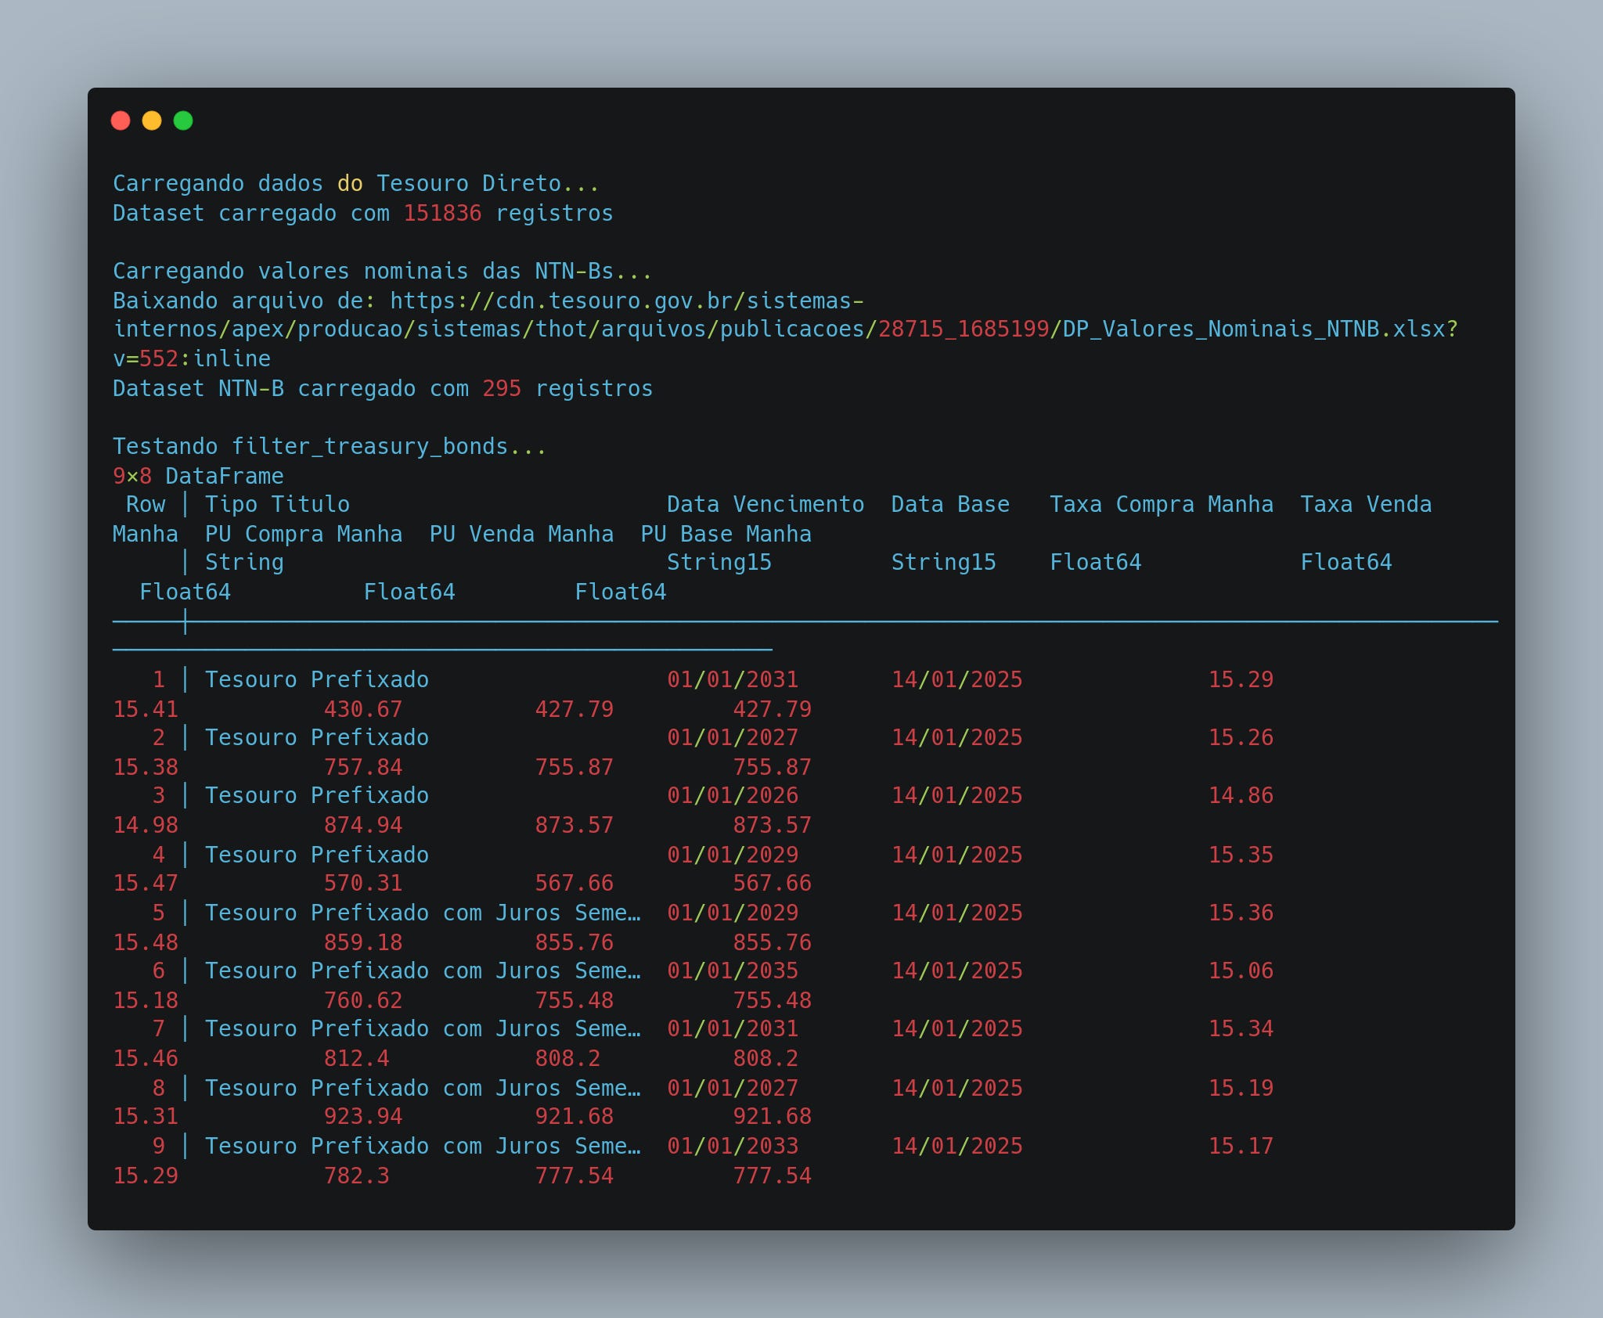Click the 295 NTN-B record count
The image size is (1603, 1318).
point(502,388)
